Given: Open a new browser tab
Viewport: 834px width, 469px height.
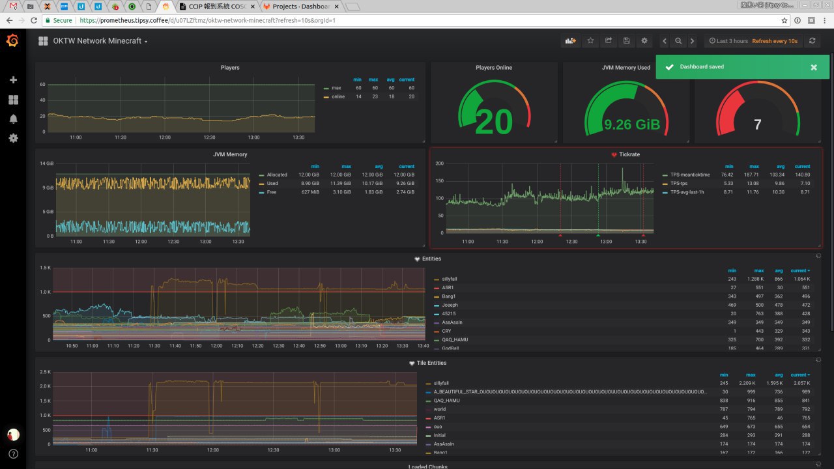Looking at the screenshot, I should (352, 7).
